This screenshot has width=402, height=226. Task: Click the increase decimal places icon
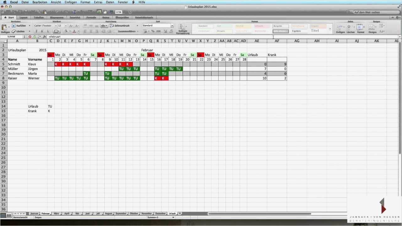(x=165, y=31)
